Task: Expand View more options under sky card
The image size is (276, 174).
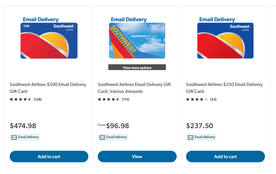Action: [x=137, y=68]
